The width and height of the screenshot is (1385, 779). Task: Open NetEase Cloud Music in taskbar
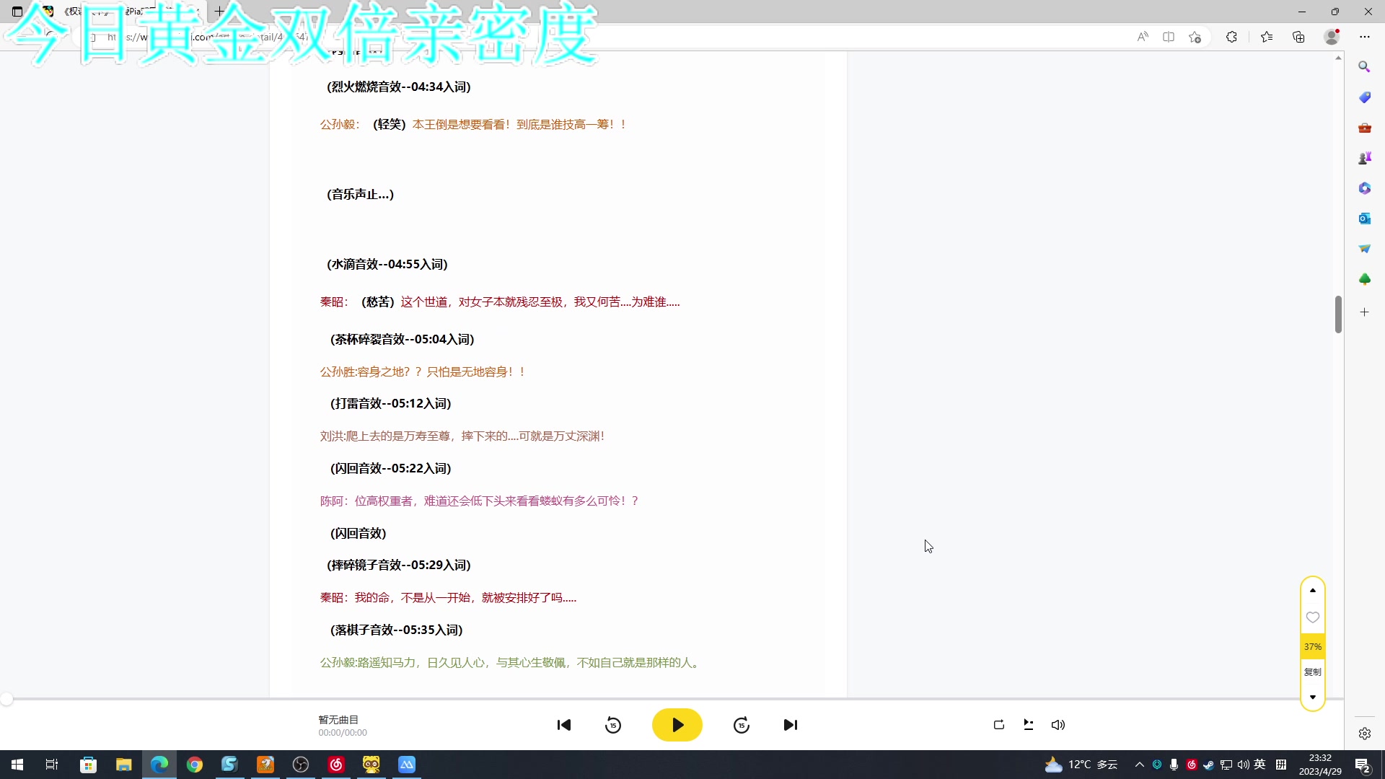(x=336, y=765)
